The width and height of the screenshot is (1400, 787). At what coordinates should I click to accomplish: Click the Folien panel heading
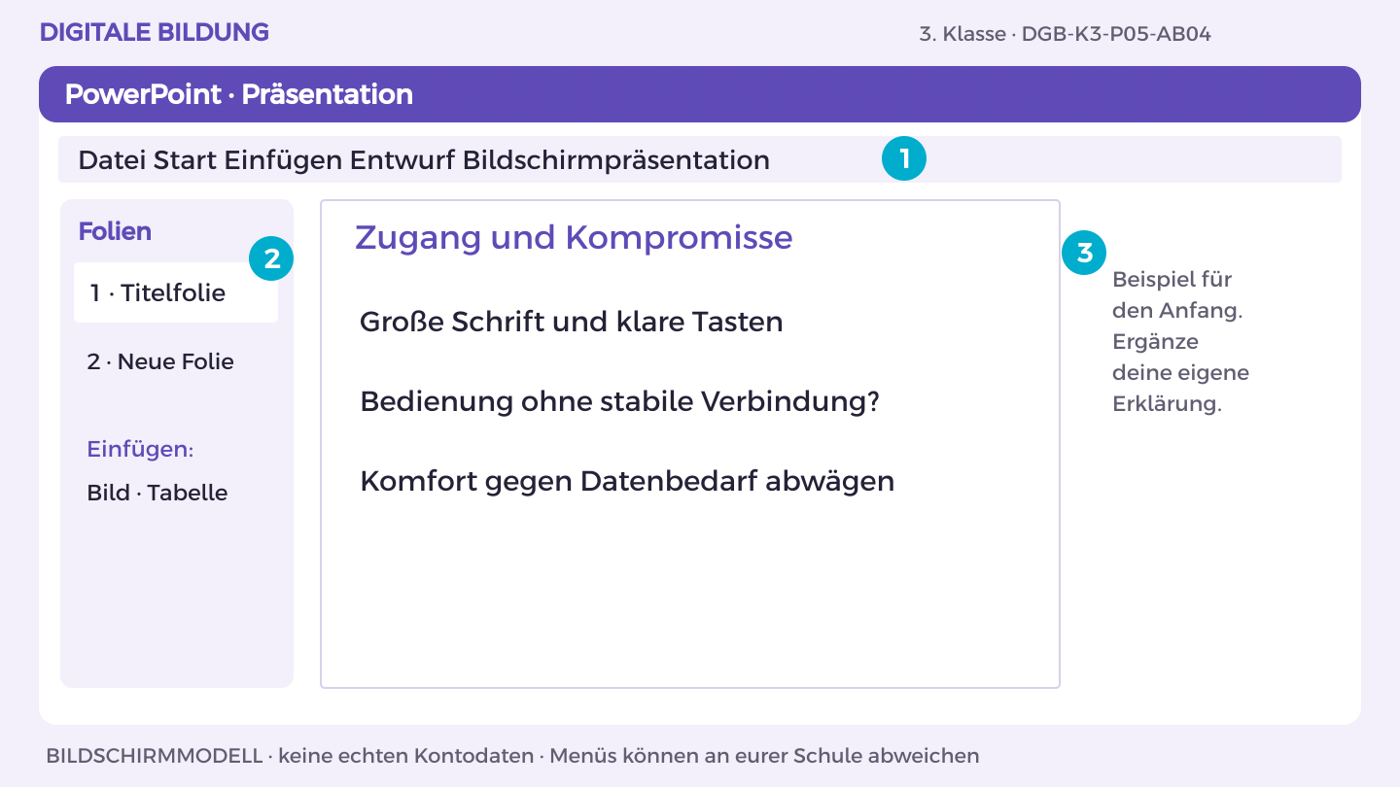115,232
